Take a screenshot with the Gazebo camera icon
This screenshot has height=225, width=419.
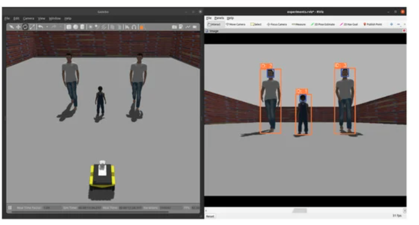coord(174,27)
